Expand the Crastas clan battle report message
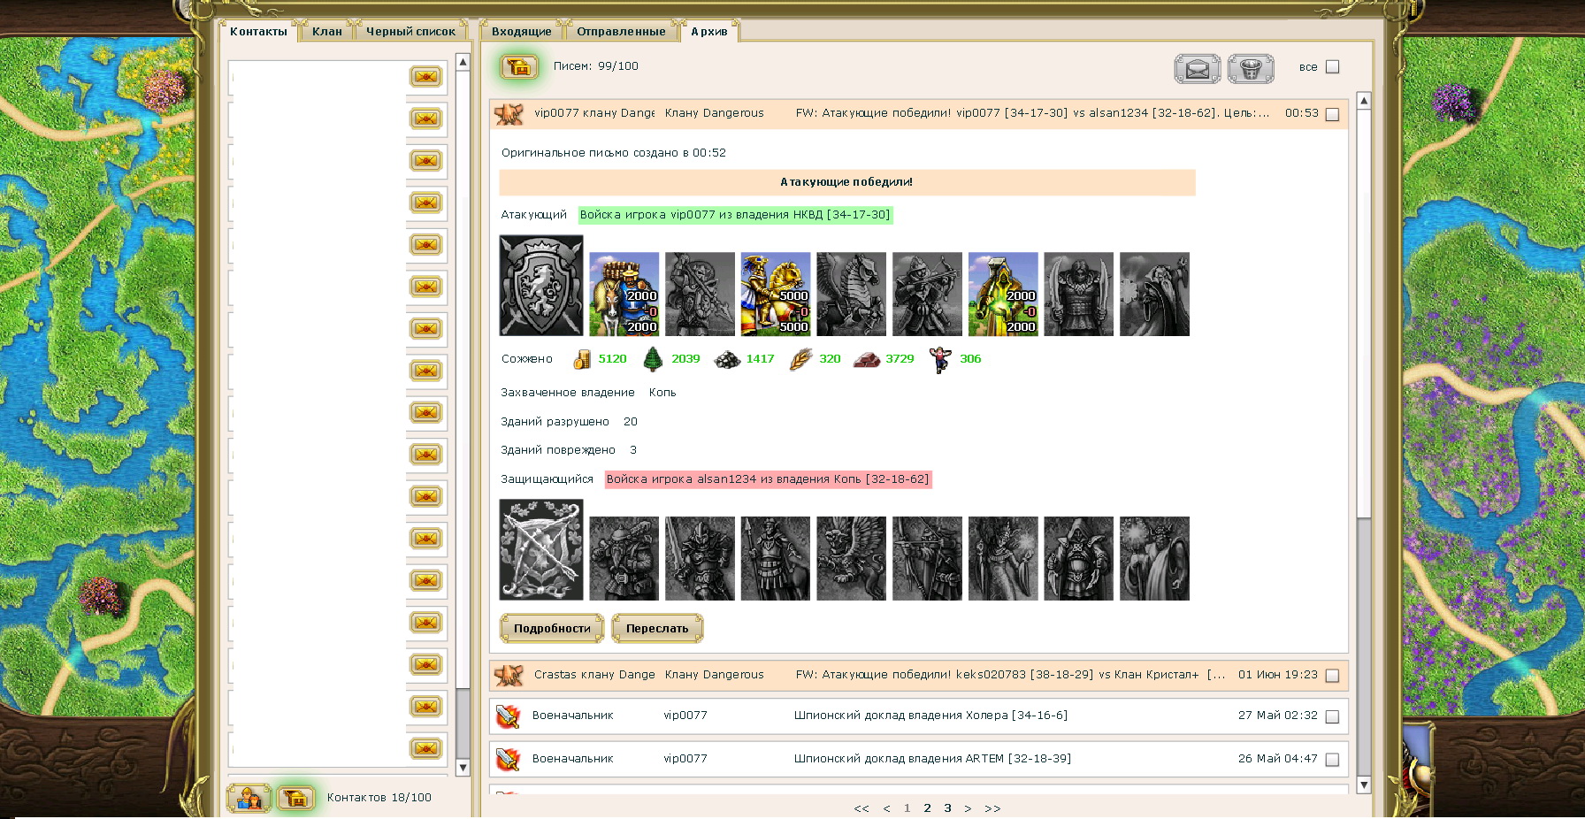 coord(918,675)
